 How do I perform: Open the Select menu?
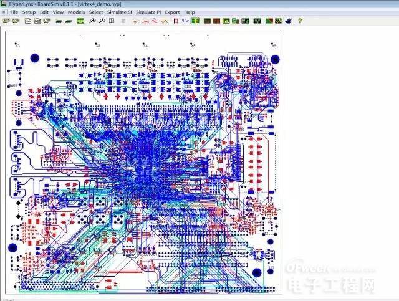96,12
